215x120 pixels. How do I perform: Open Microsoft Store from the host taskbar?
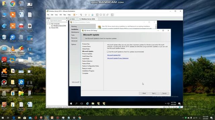(x=25, y=118)
